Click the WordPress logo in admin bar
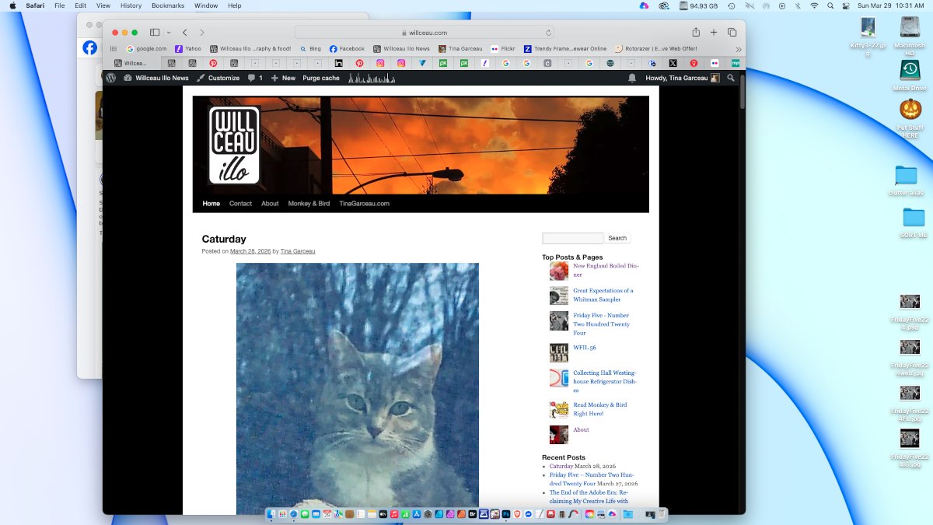Screen dimensions: 933x525 [x=111, y=78]
